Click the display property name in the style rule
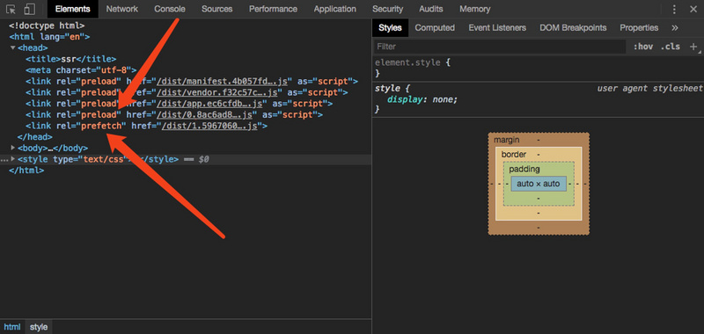The width and height of the screenshot is (704, 334). (x=405, y=99)
